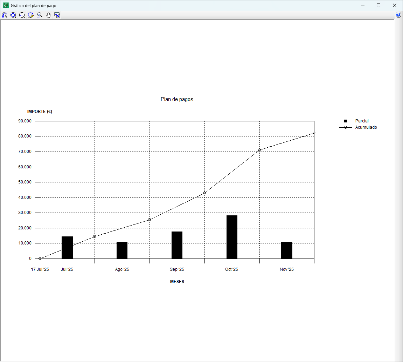Viewport: 403px width, 362px height.
Task: Click the Oct '25 bar in chart
Action: point(232,237)
